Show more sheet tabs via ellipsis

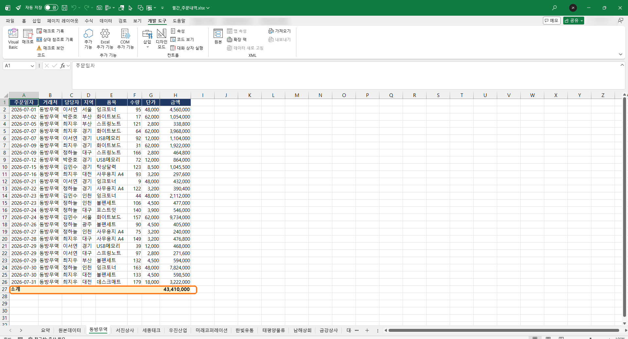point(357,331)
